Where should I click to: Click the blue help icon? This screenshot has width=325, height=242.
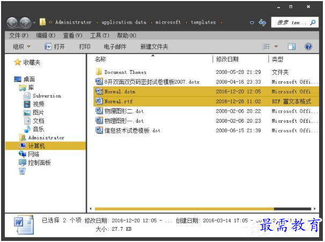pyautogui.click(x=308, y=47)
